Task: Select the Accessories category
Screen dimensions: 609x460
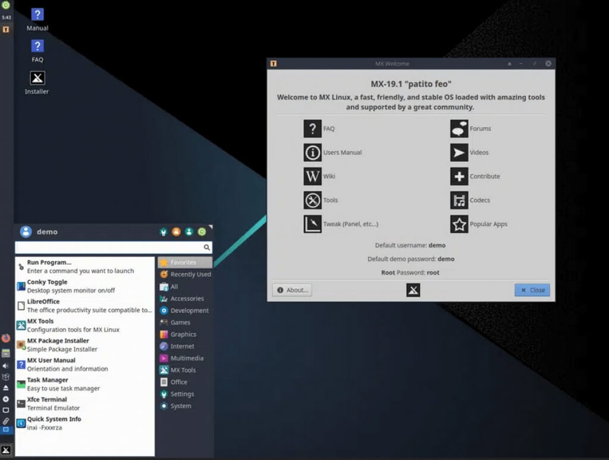Action: click(185, 299)
